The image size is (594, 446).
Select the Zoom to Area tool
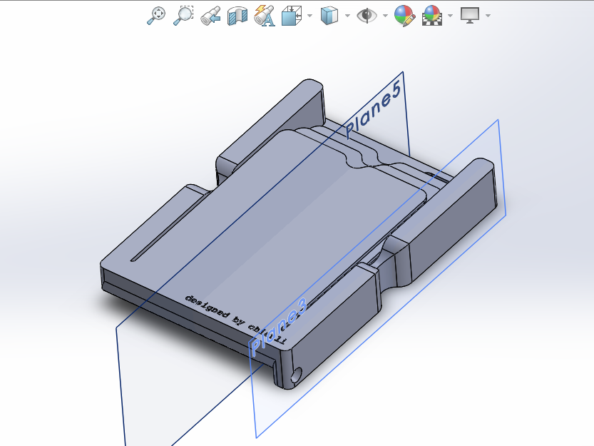coord(183,15)
